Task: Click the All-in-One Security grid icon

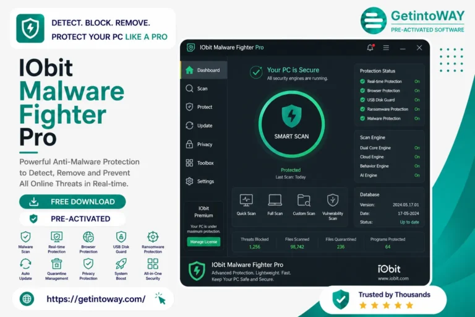Action: [153, 264]
